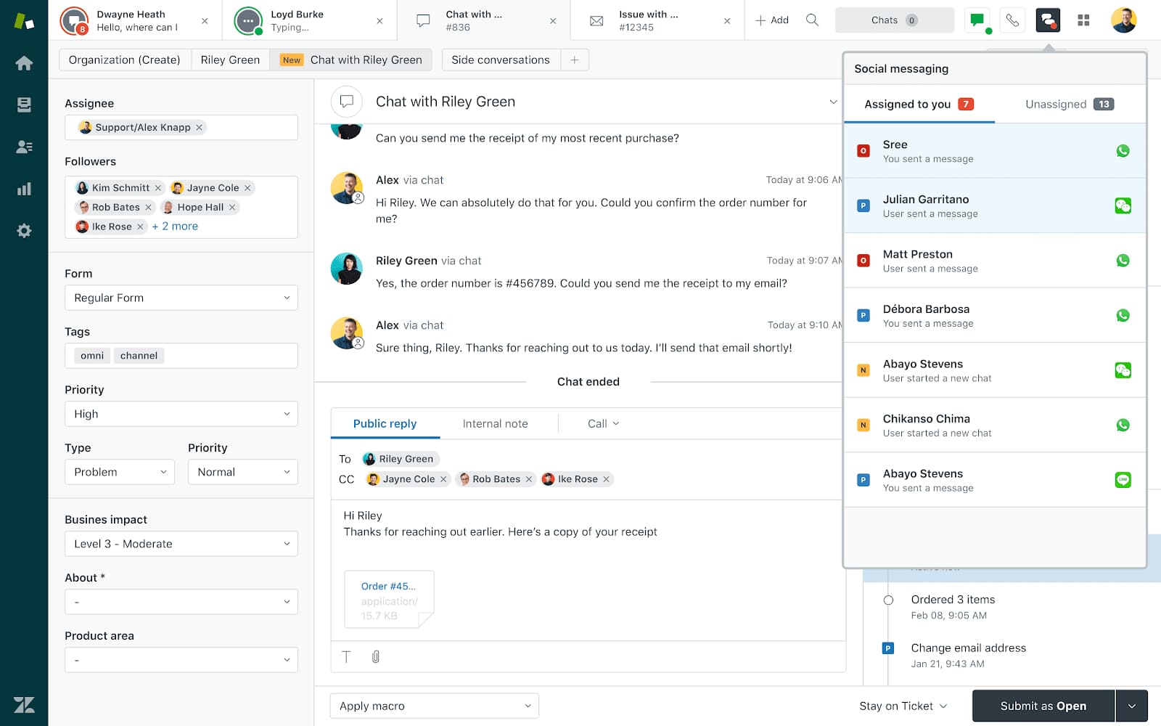Open the Customers panel in the sidebar
This screenshot has width=1161, height=726.
[x=24, y=146]
